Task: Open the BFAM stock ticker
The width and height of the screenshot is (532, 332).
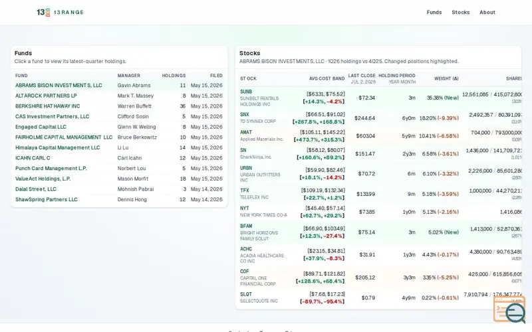Action: click(x=246, y=226)
